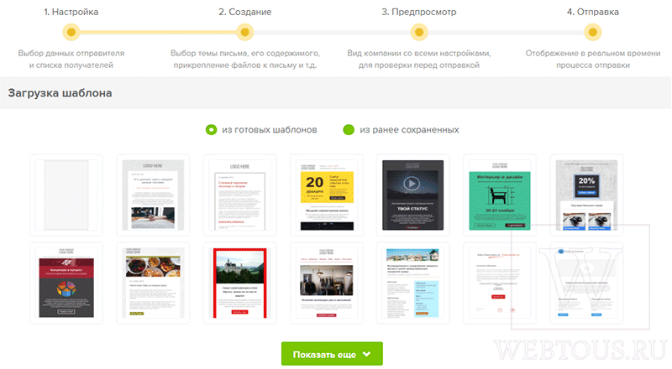The height and width of the screenshot is (369, 672).
Task: Select the blank empty template thumbnail
Action: pyautogui.click(x=66, y=195)
